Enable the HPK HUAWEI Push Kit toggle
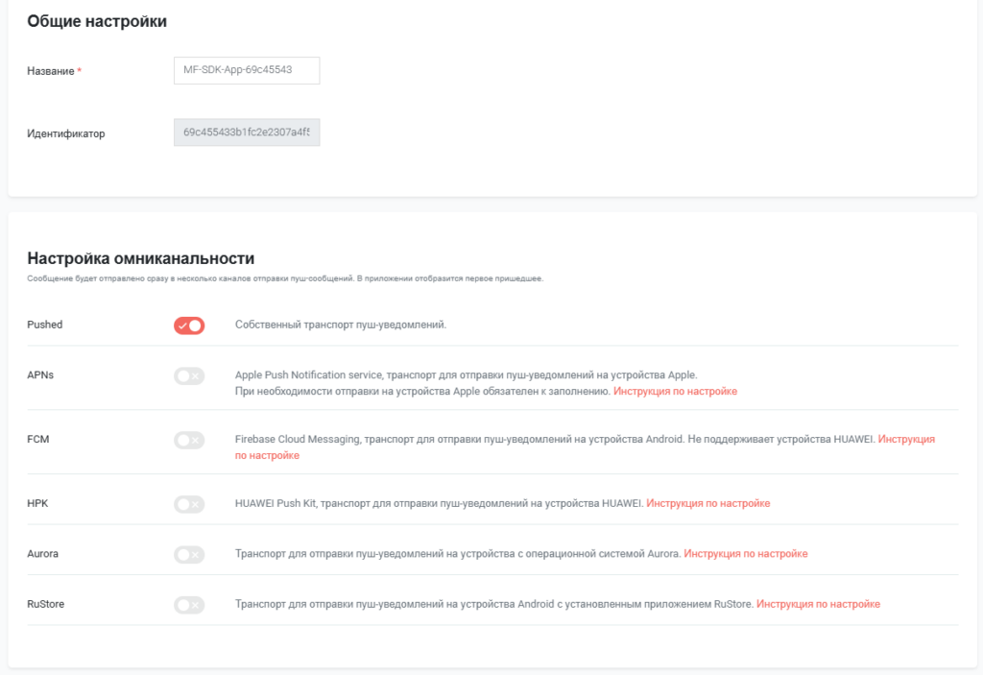 [189, 503]
